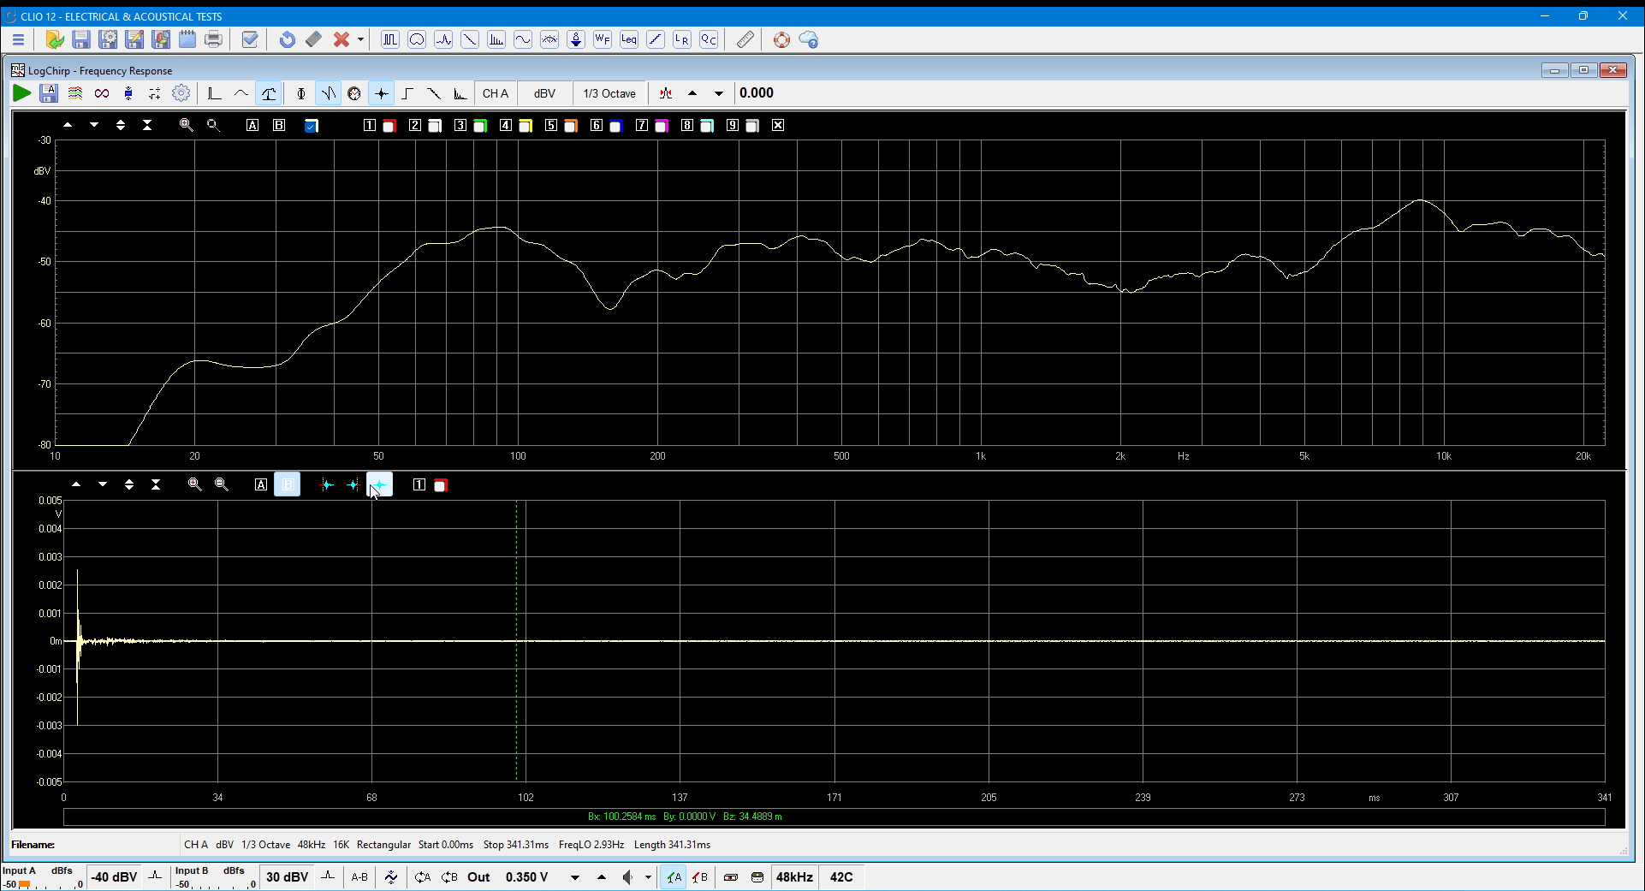
Task: Zoom in on the lower impulse graph
Action: pos(194,484)
